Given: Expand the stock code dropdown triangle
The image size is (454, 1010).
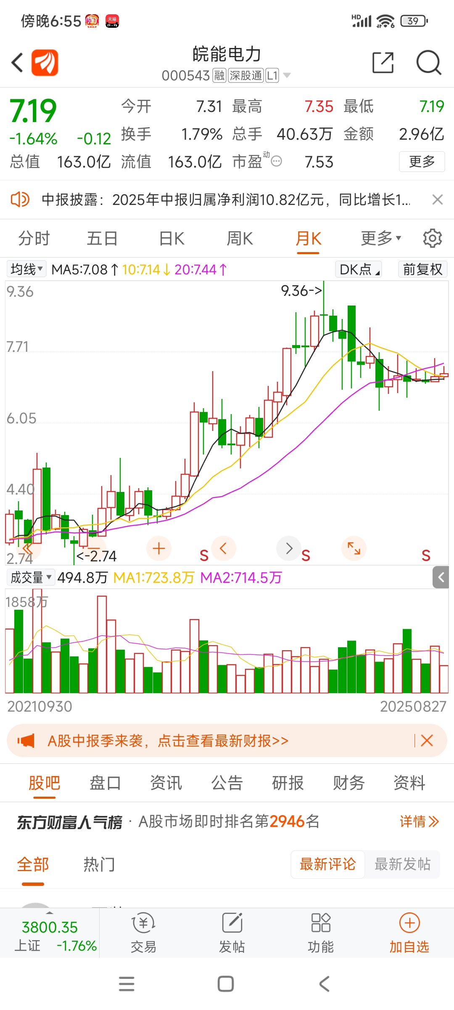Looking at the screenshot, I should (x=287, y=76).
